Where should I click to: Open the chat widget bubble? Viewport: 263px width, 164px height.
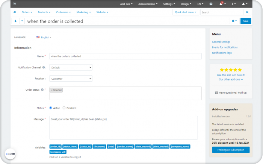tap(11, 154)
